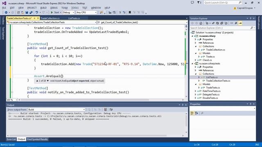Screen dimensions: 262x147
Task: Click the Comment out selected lines icon
Action: pos(120,13)
